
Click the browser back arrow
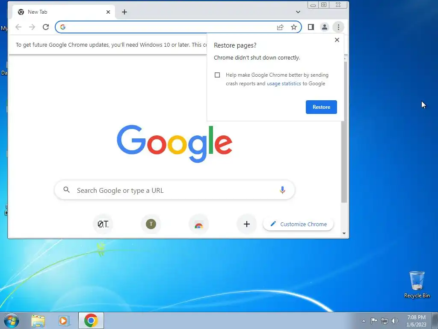tap(18, 27)
